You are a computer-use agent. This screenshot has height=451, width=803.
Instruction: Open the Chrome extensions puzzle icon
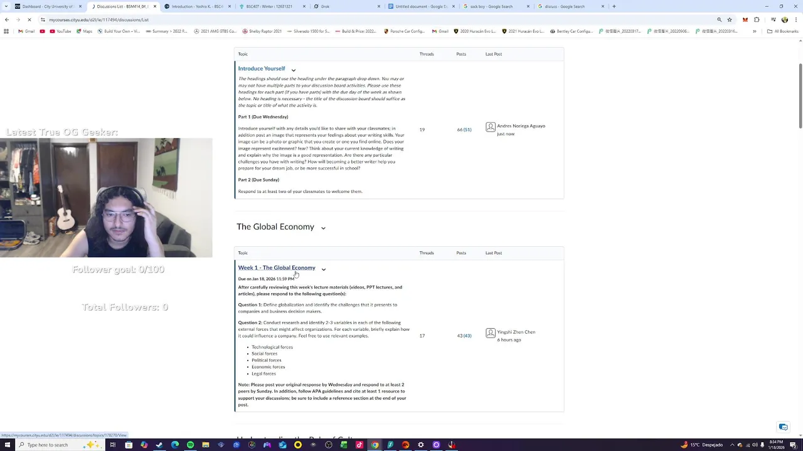coord(757,19)
